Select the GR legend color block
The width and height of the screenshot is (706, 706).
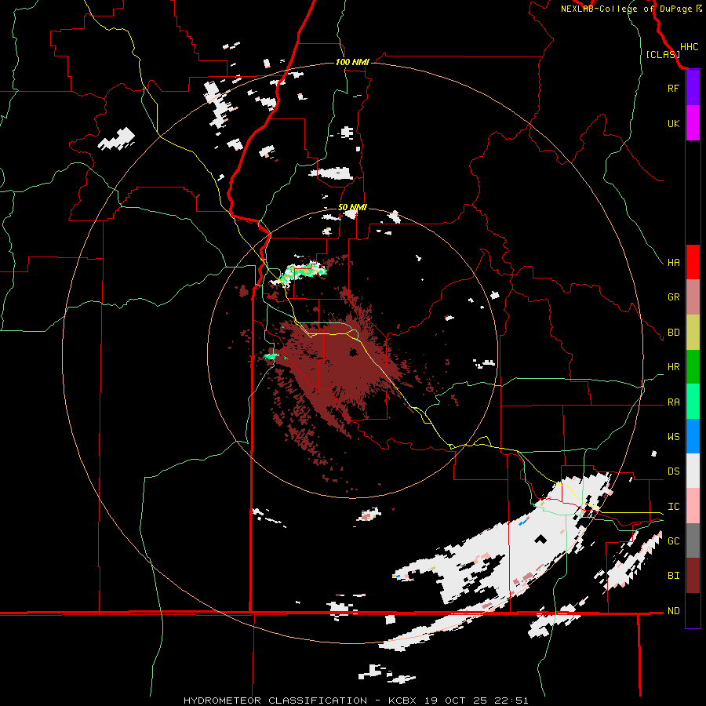pyautogui.click(x=693, y=297)
